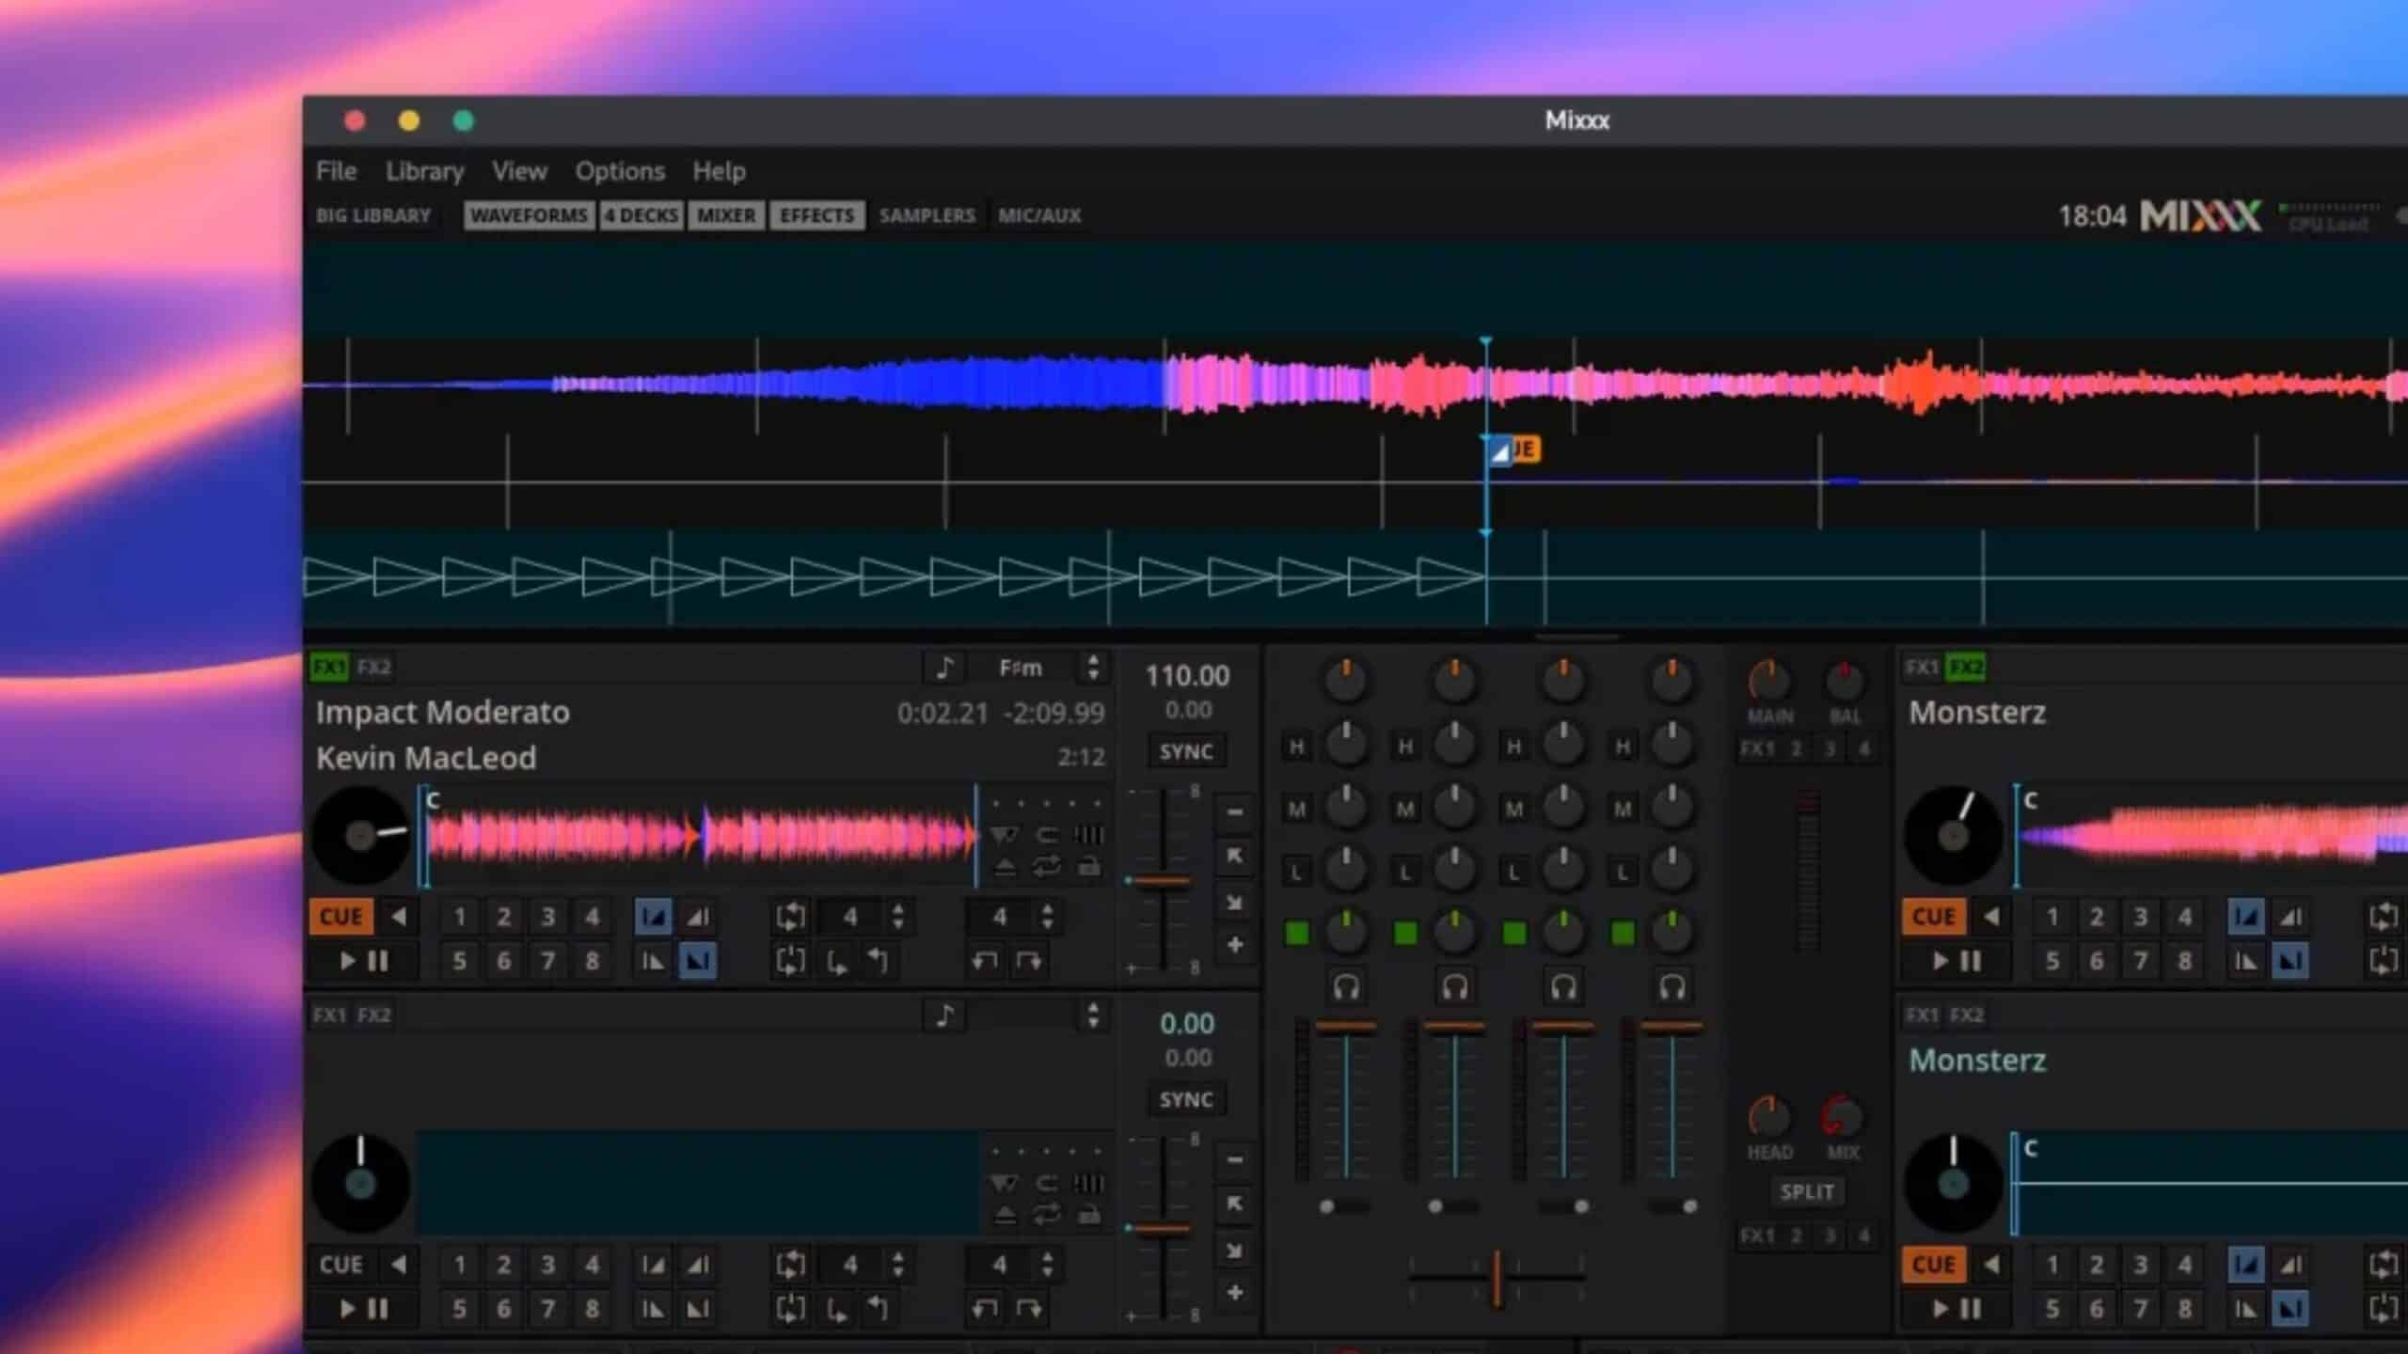Image resolution: width=2408 pixels, height=1354 pixels.
Task: Show the SAMPLERS section
Action: point(927,215)
